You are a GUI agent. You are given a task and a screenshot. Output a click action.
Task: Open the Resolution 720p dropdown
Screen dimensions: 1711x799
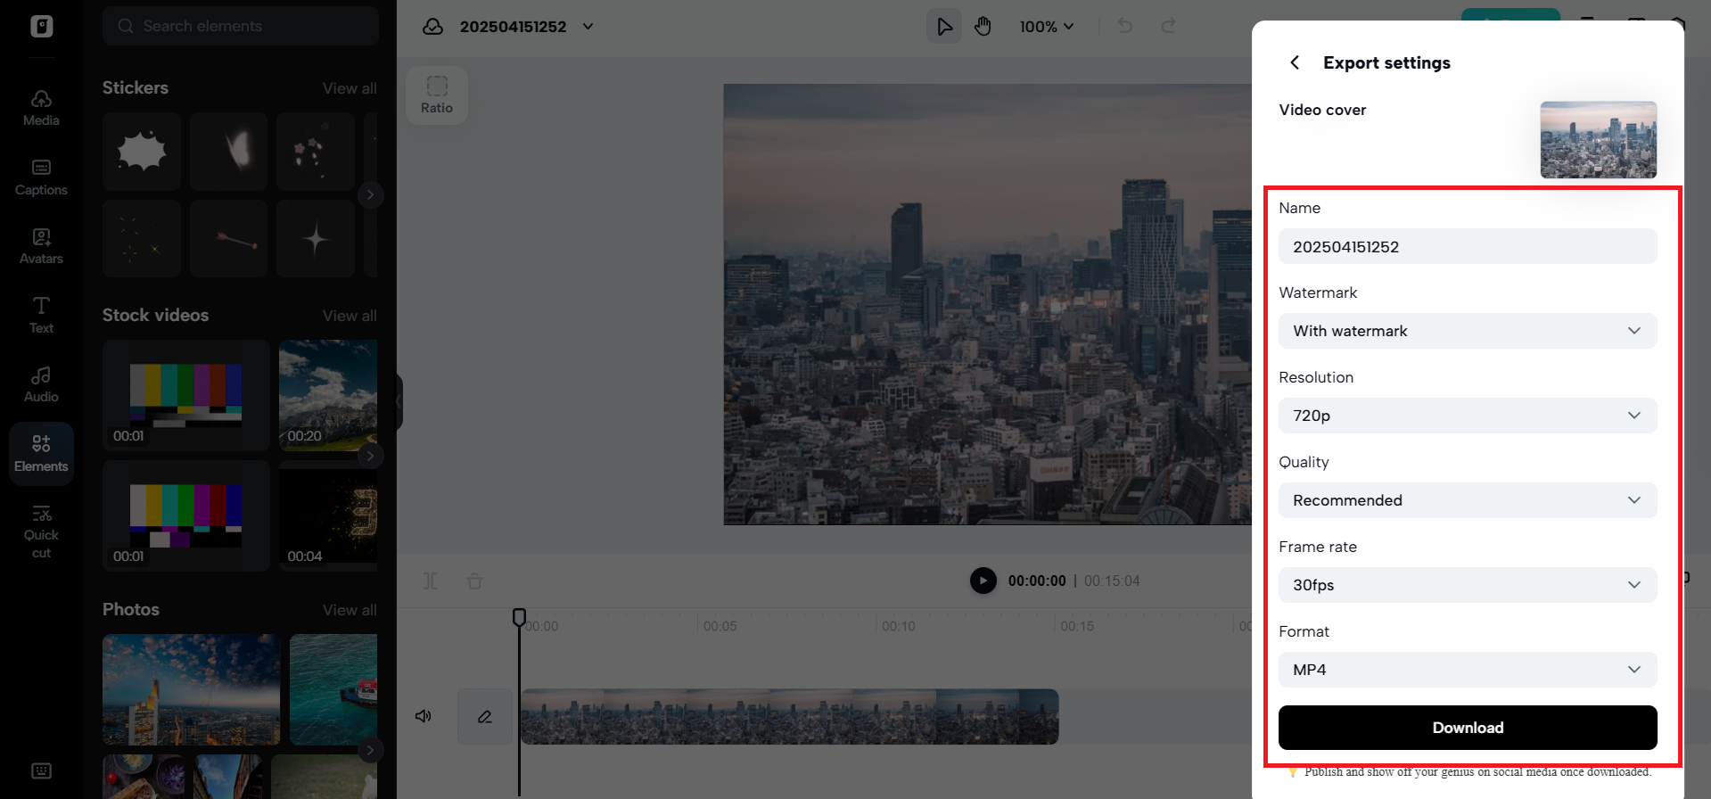[x=1468, y=416]
